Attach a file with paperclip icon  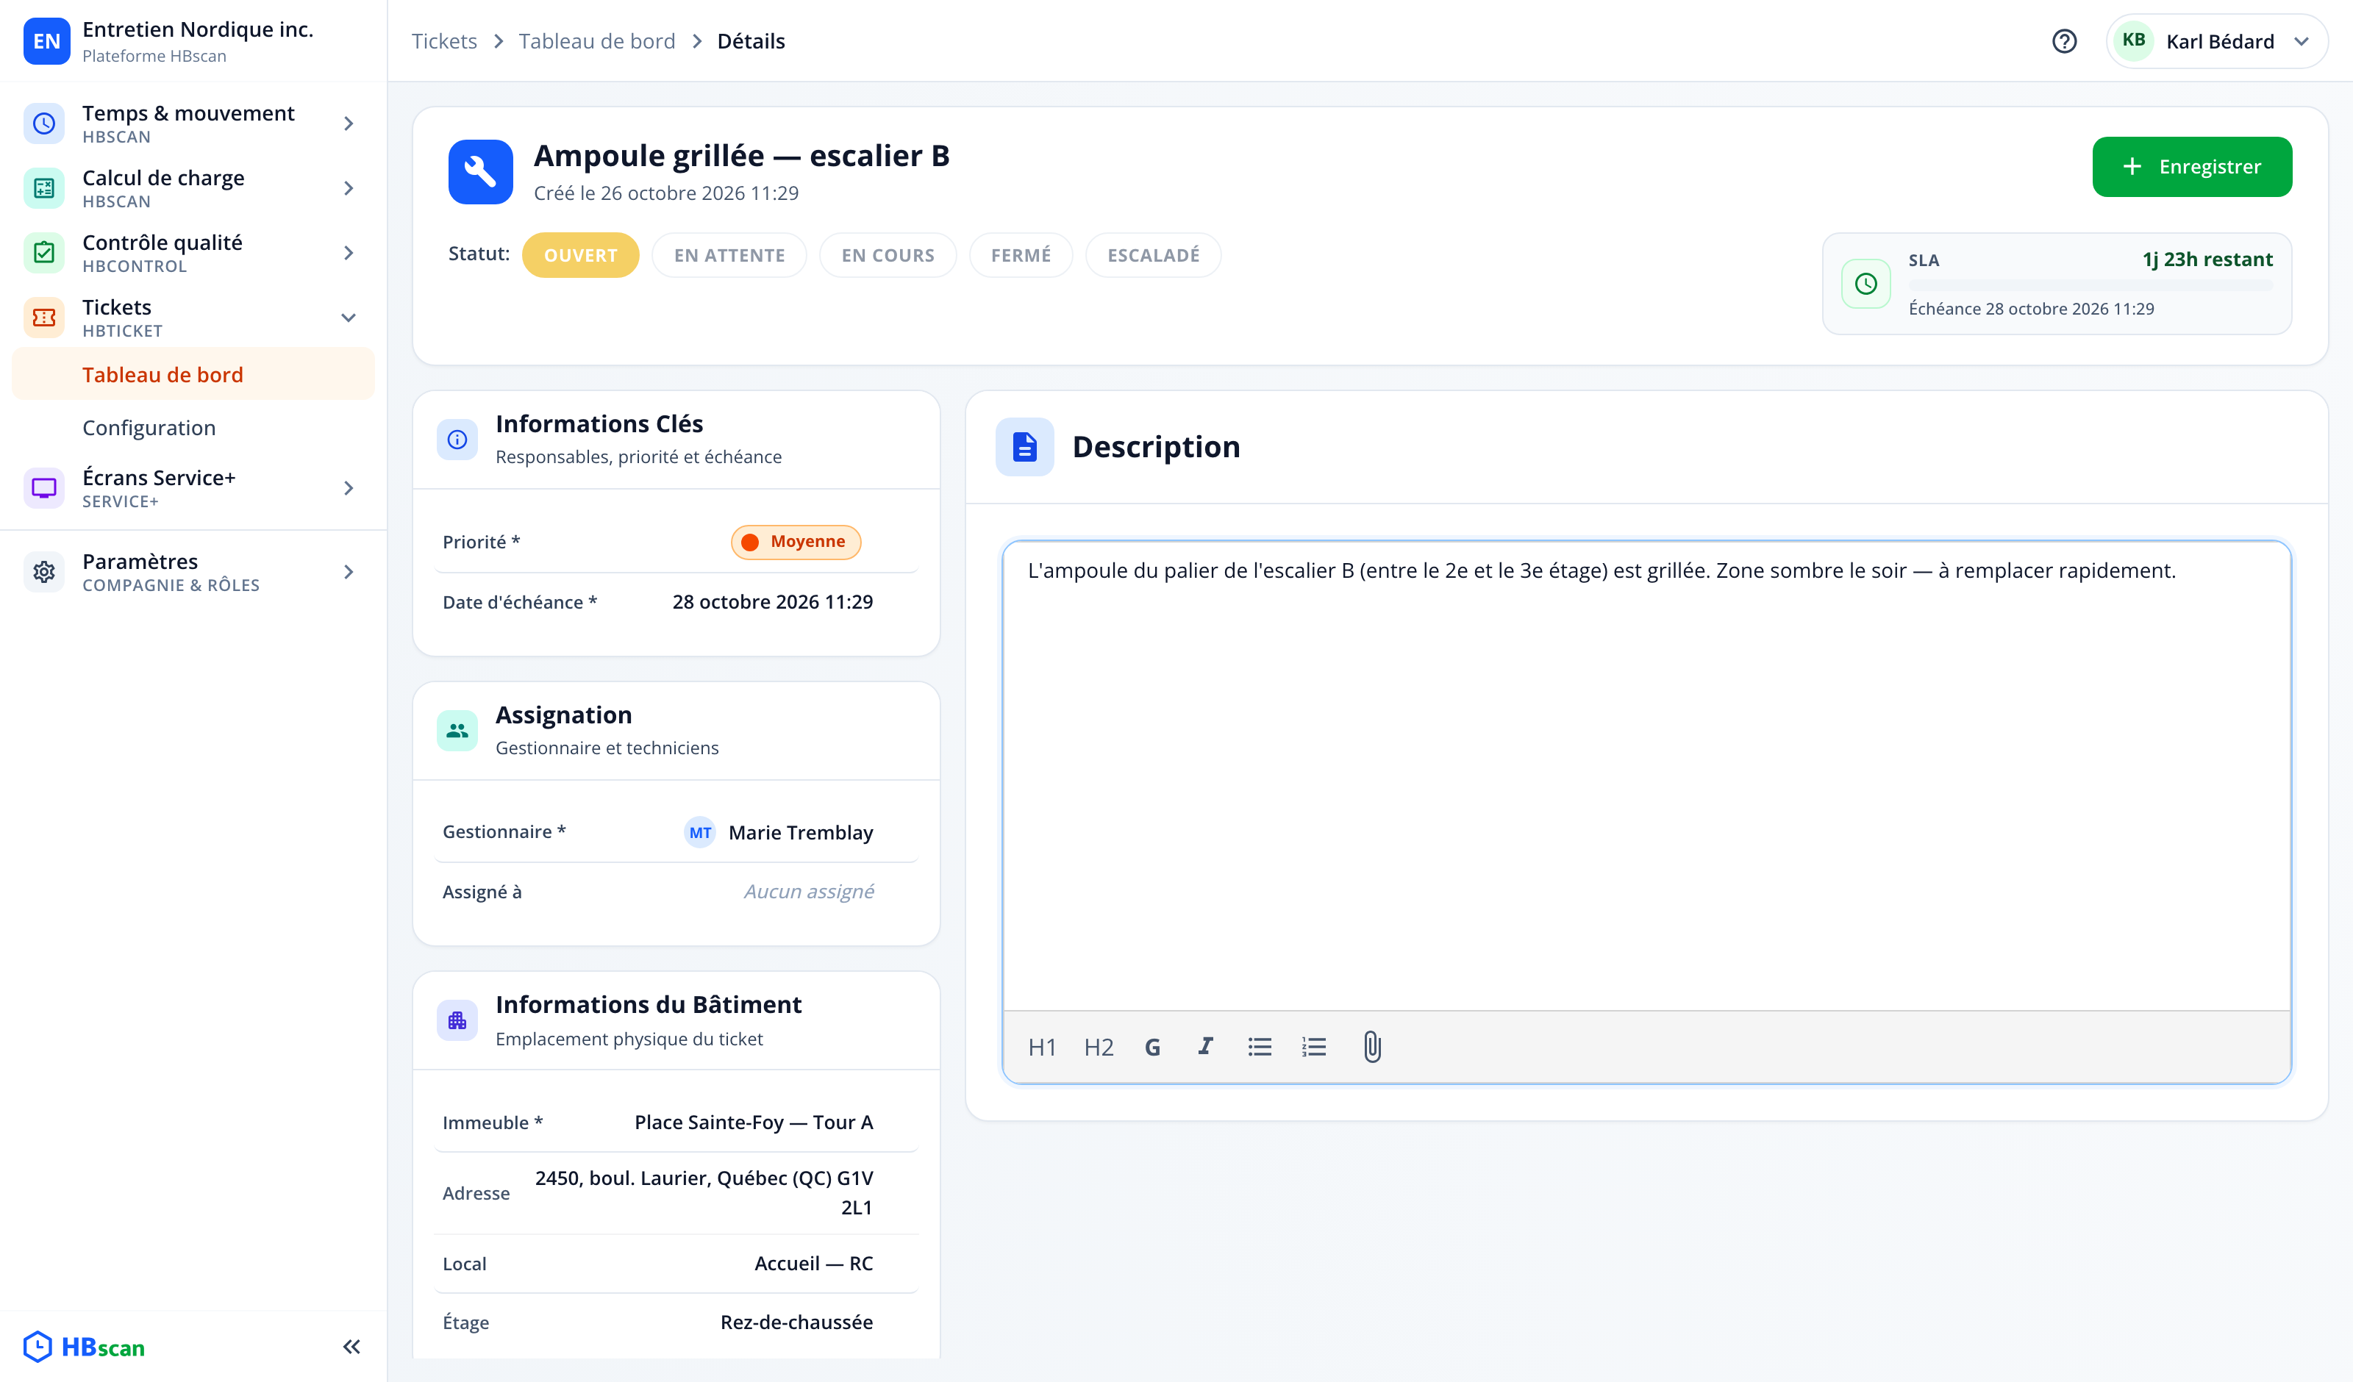(1371, 1047)
